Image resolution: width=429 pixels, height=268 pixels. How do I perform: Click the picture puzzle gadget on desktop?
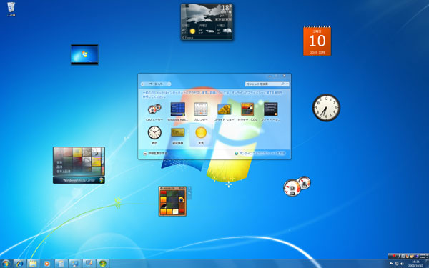click(x=172, y=202)
